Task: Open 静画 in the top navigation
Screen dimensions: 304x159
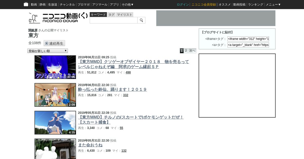Action: coord(43,5)
